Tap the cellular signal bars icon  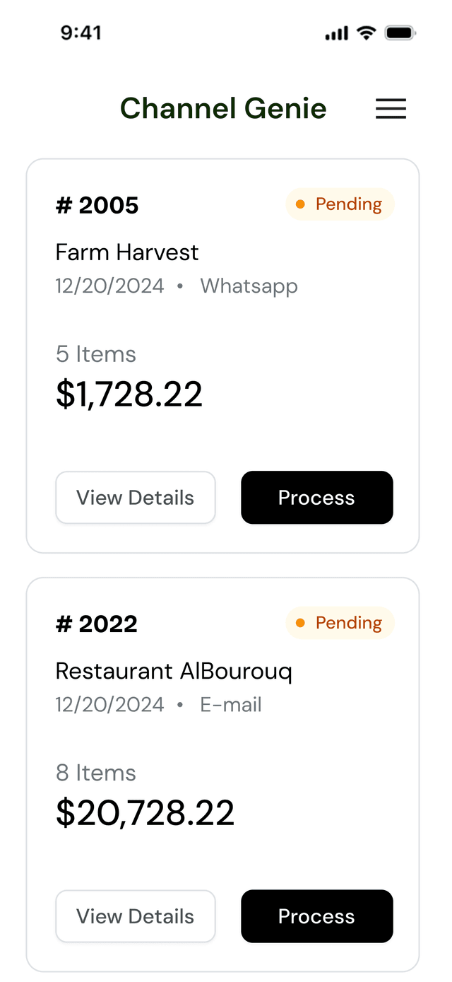coord(337,33)
